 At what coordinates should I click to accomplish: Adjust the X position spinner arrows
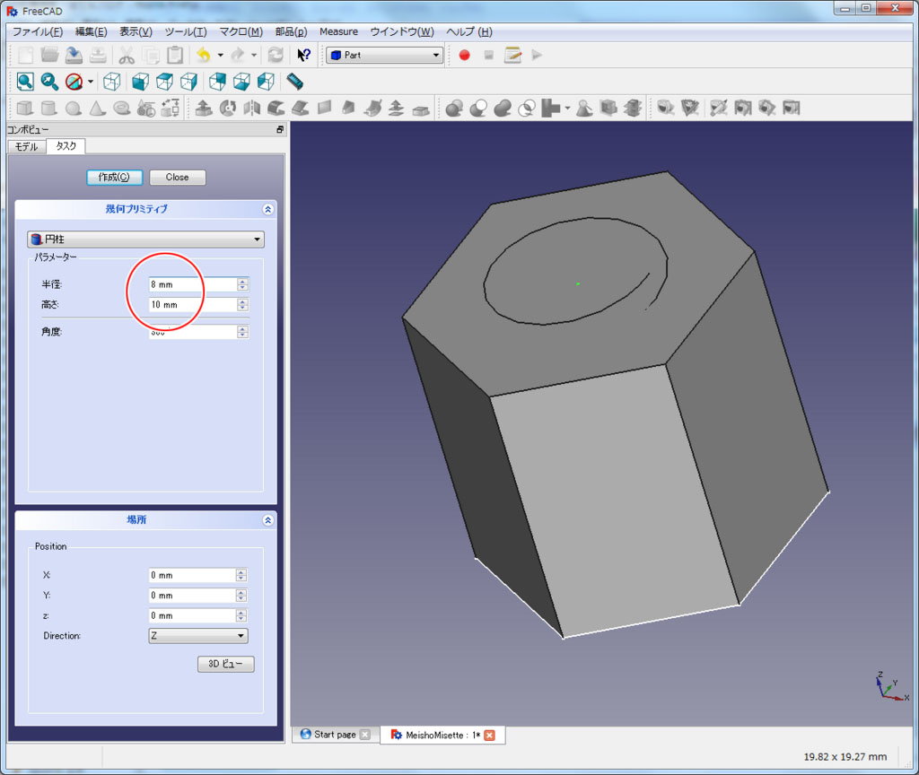(x=241, y=575)
